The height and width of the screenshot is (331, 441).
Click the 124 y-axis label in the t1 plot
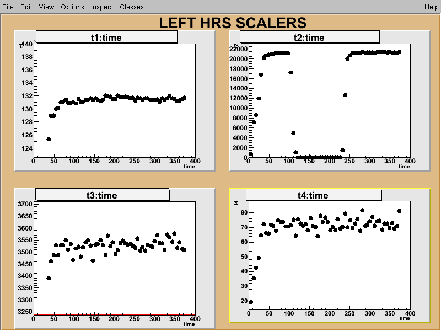click(26, 148)
